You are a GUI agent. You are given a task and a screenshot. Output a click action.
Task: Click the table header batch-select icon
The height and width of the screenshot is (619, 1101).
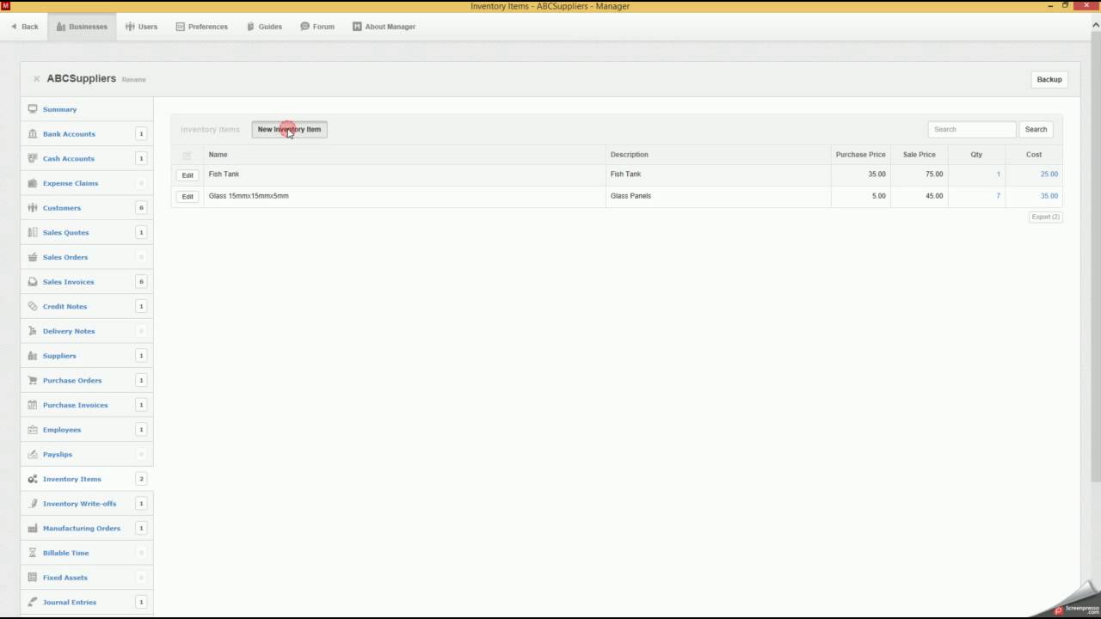point(187,155)
